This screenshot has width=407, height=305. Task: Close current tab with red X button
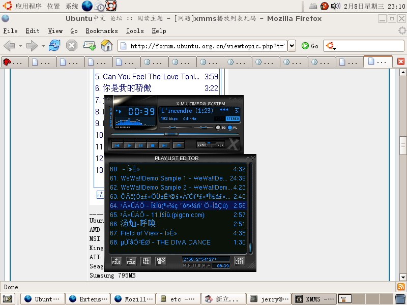(401, 62)
